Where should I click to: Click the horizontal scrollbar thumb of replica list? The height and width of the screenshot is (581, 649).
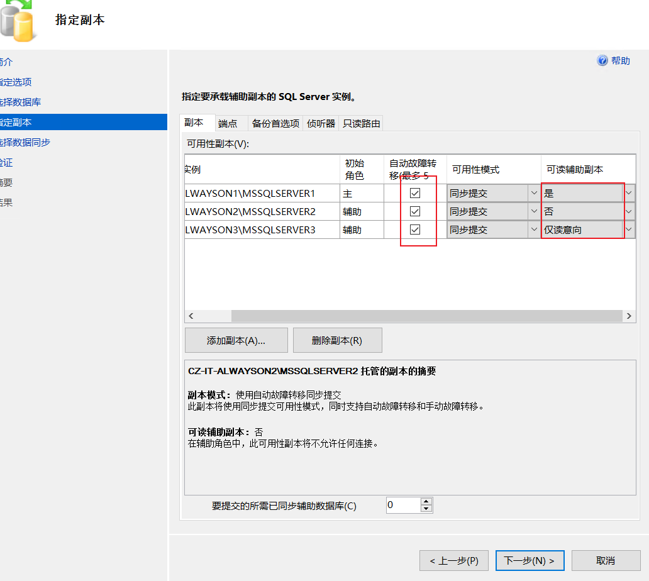click(x=427, y=316)
